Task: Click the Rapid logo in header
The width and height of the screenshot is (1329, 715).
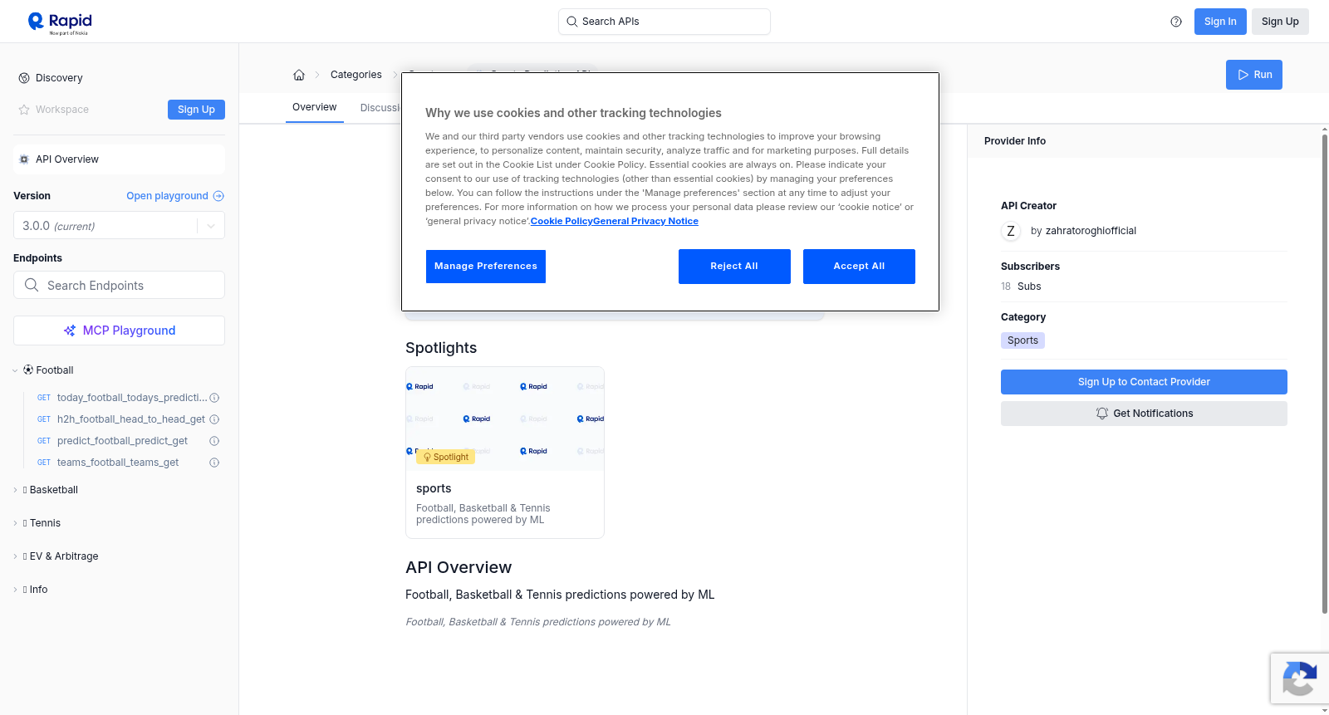Action: (60, 22)
